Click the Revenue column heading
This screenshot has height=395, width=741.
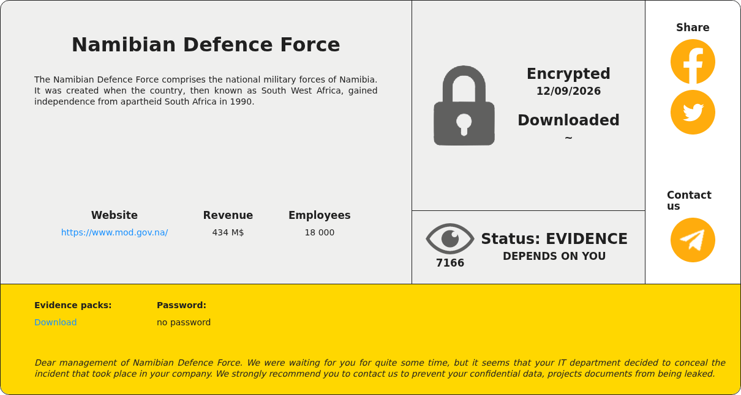228,215
